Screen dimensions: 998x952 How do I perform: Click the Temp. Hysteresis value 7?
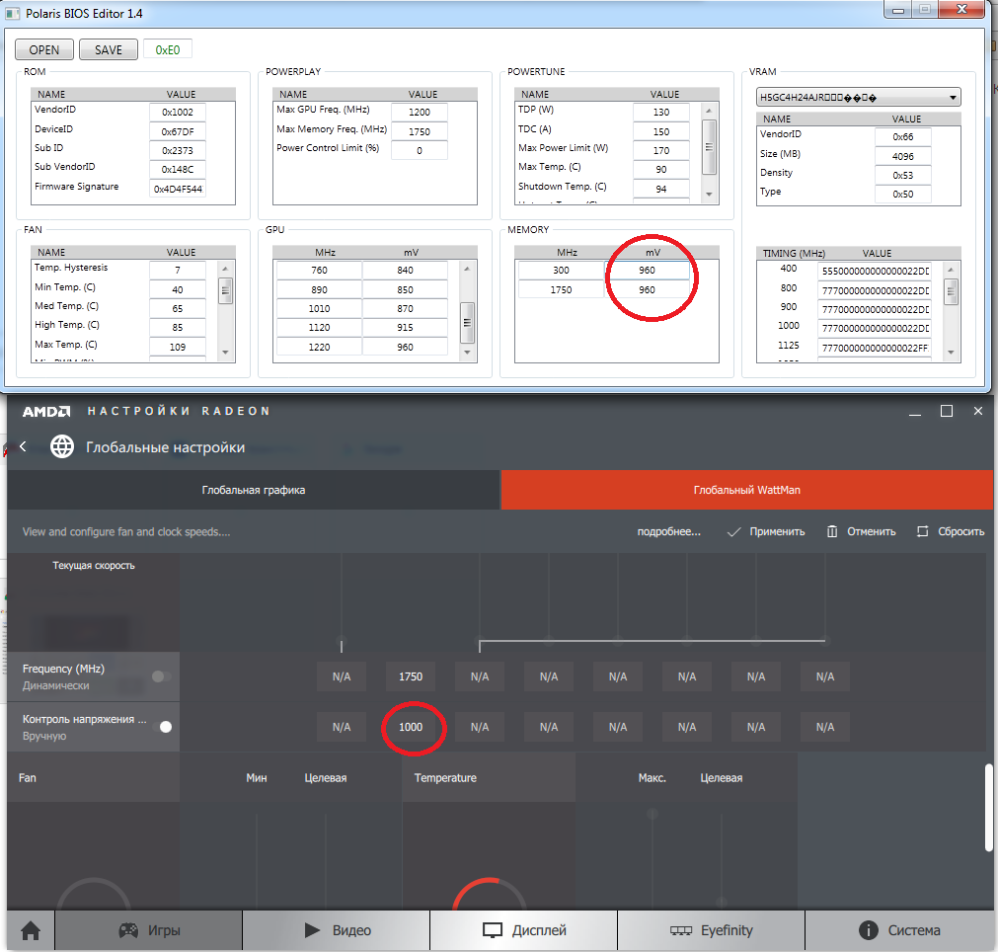177,270
